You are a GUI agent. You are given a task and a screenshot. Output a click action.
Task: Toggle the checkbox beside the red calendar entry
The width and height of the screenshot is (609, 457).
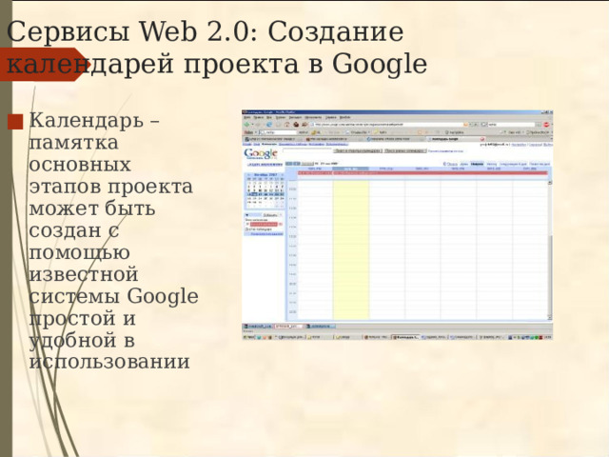click(247, 225)
